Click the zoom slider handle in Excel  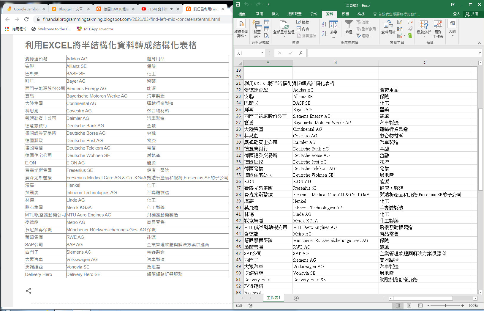[x=445, y=306]
